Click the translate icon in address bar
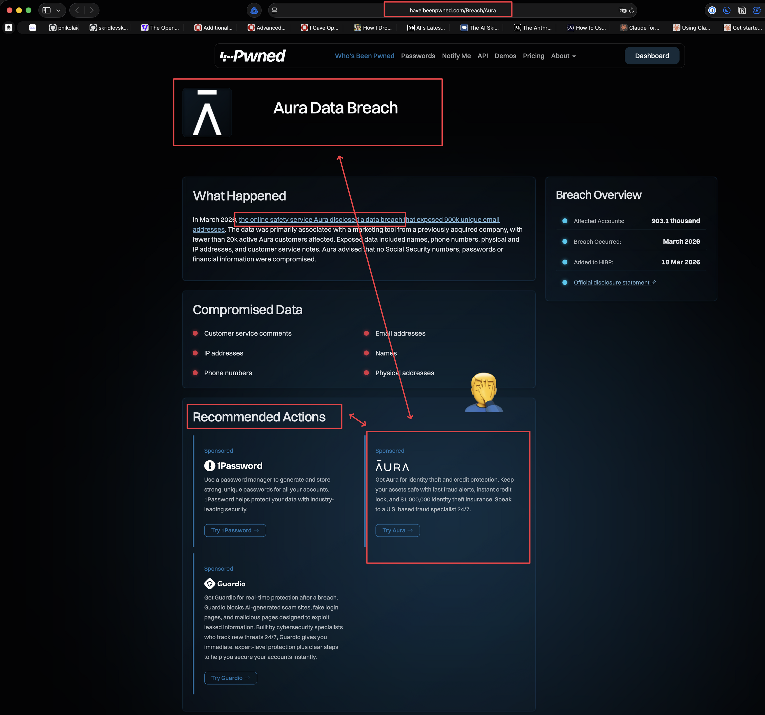This screenshot has width=765, height=715. click(622, 10)
